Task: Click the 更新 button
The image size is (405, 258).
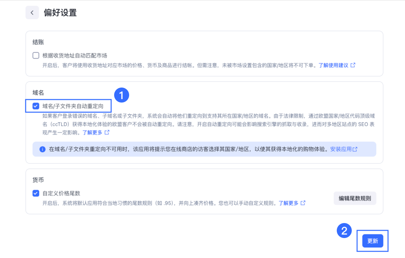Action: coord(373,241)
